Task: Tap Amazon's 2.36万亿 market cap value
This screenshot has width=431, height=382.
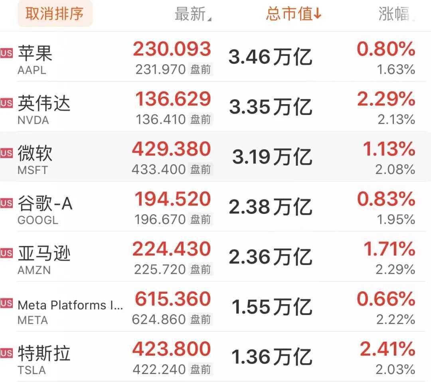Action: pos(270,257)
